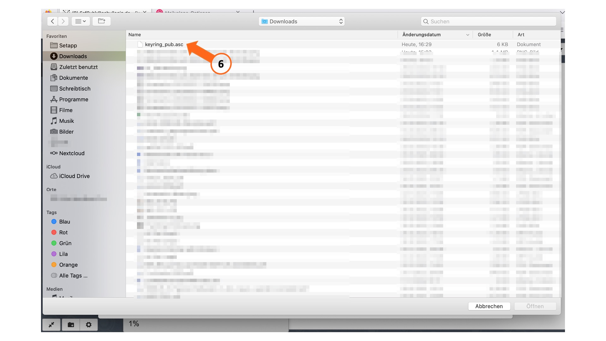Create a new folder via toolbar icon

click(101, 21)
